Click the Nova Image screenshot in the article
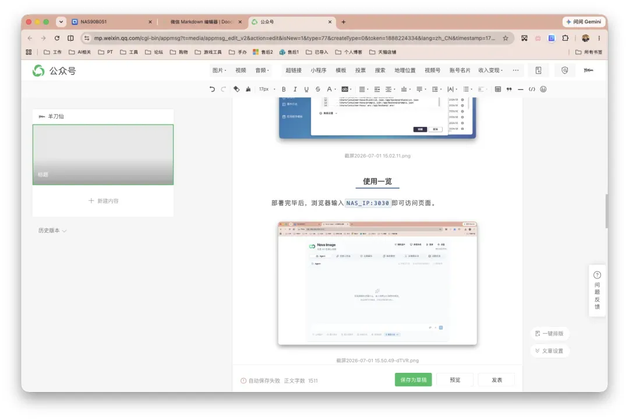Screen dimensions: 629x420 tap(377, 283)
